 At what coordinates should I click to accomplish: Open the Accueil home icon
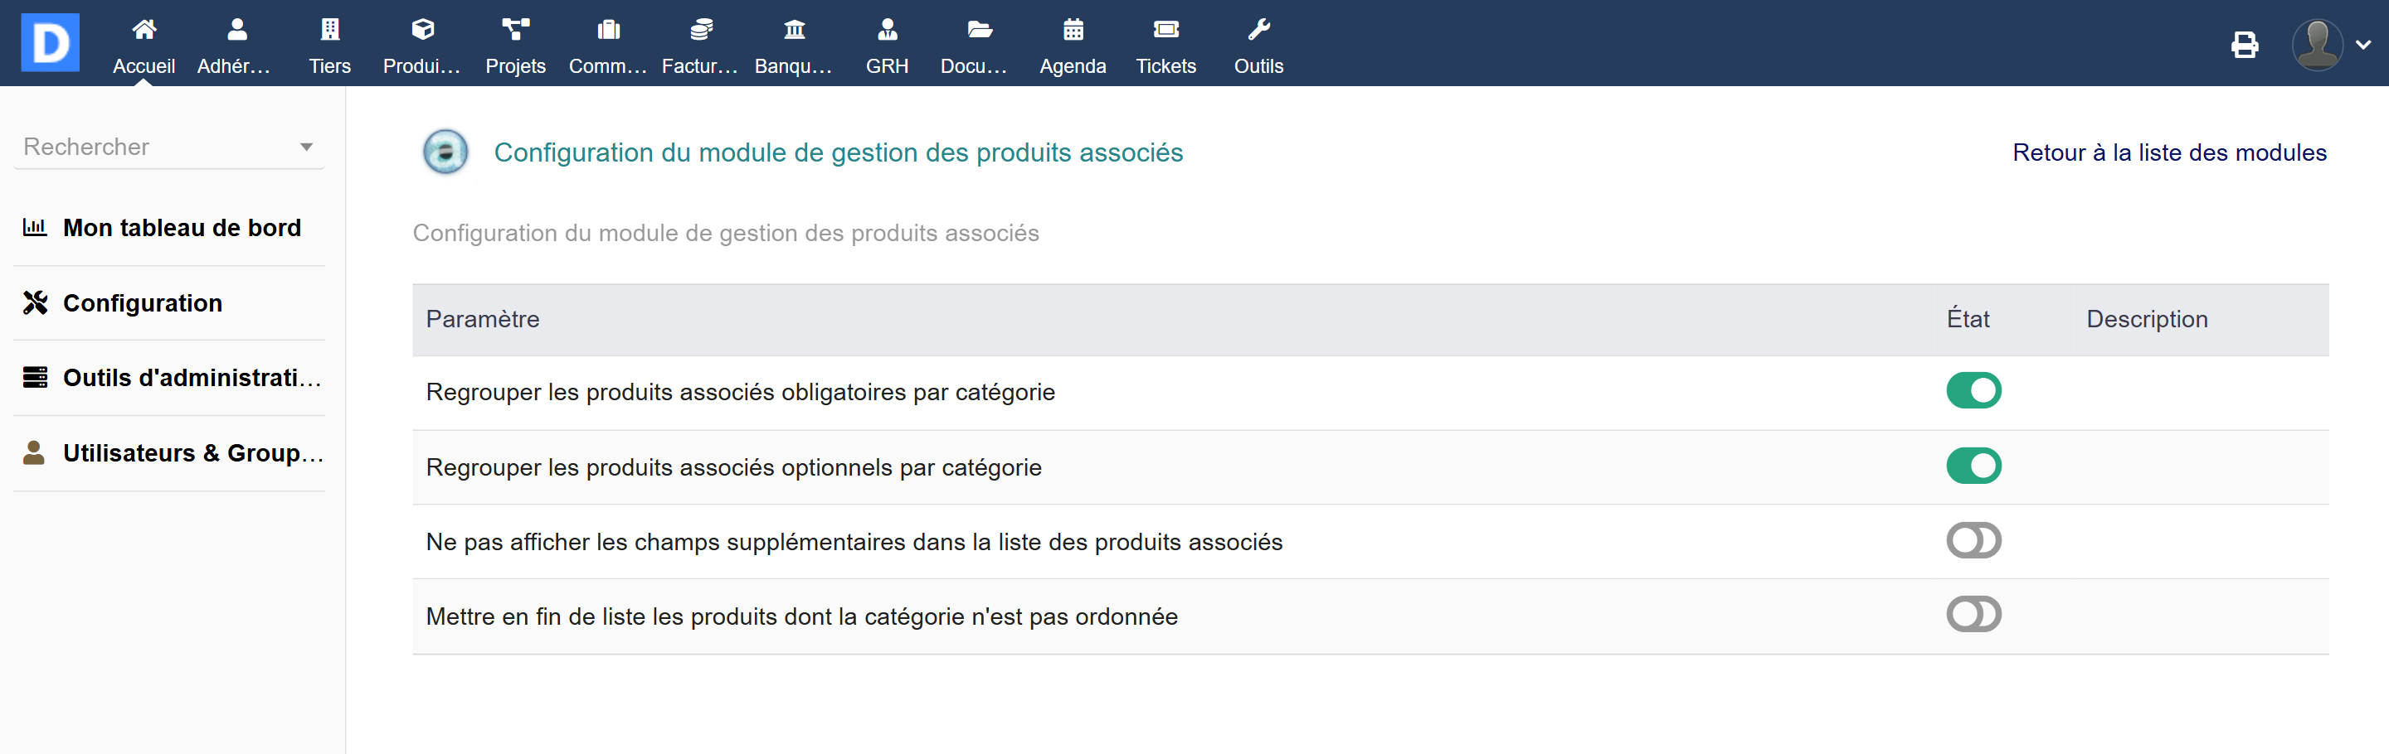[x=144, y=30]
